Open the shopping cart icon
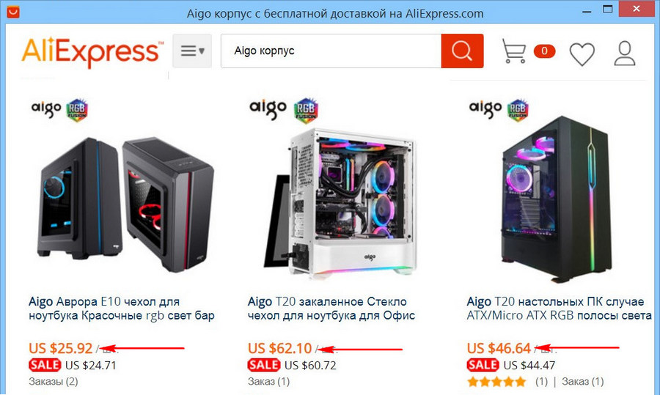This screenshot has width=660, height=395. click(x=514, y=51)
